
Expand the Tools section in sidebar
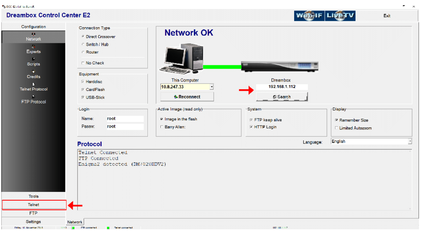[x=33, y=196]
